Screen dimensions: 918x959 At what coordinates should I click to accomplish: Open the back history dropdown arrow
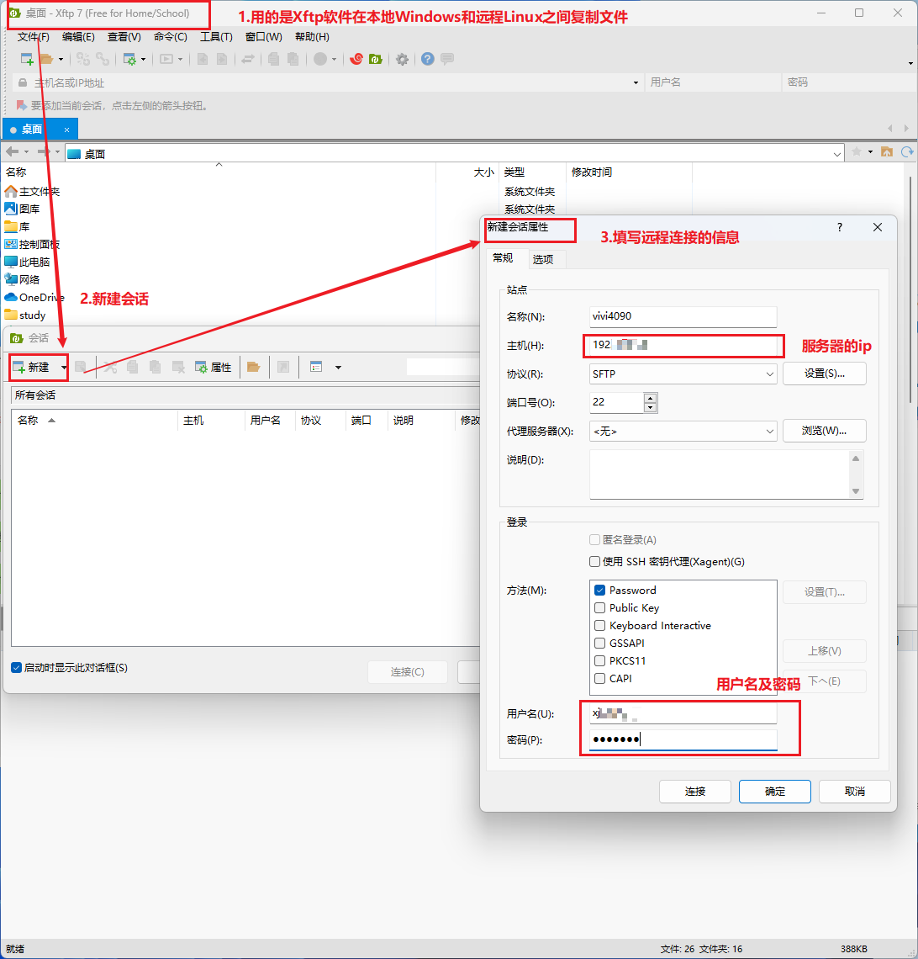[26, 151]
